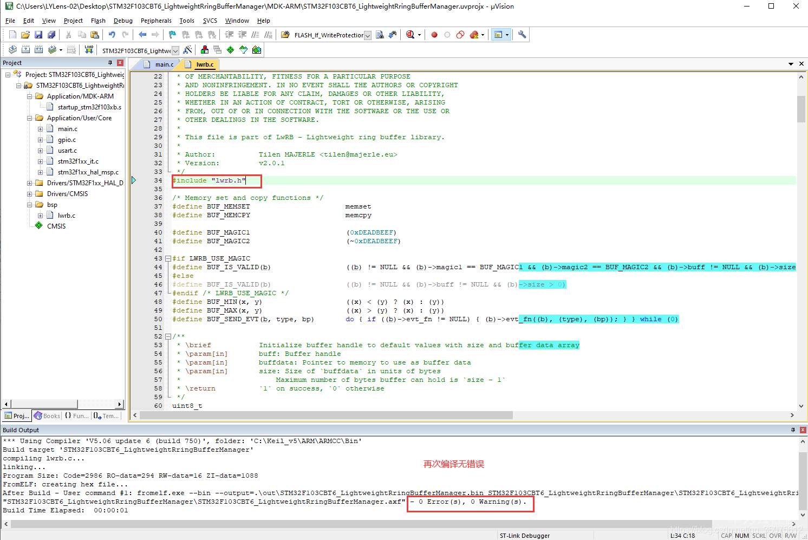Collapse code fold at line 43

pos(168,258)
